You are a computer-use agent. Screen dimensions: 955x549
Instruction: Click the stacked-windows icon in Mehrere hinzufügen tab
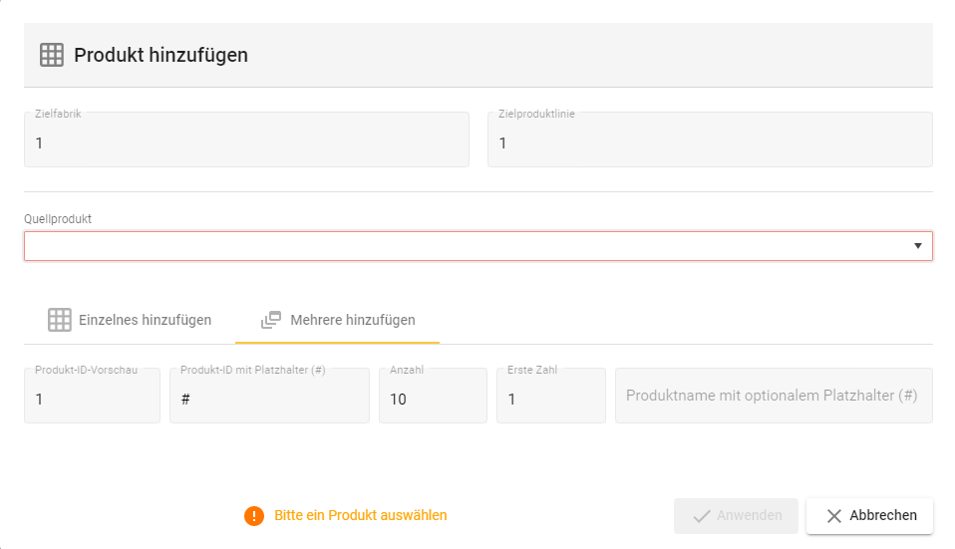270,320
